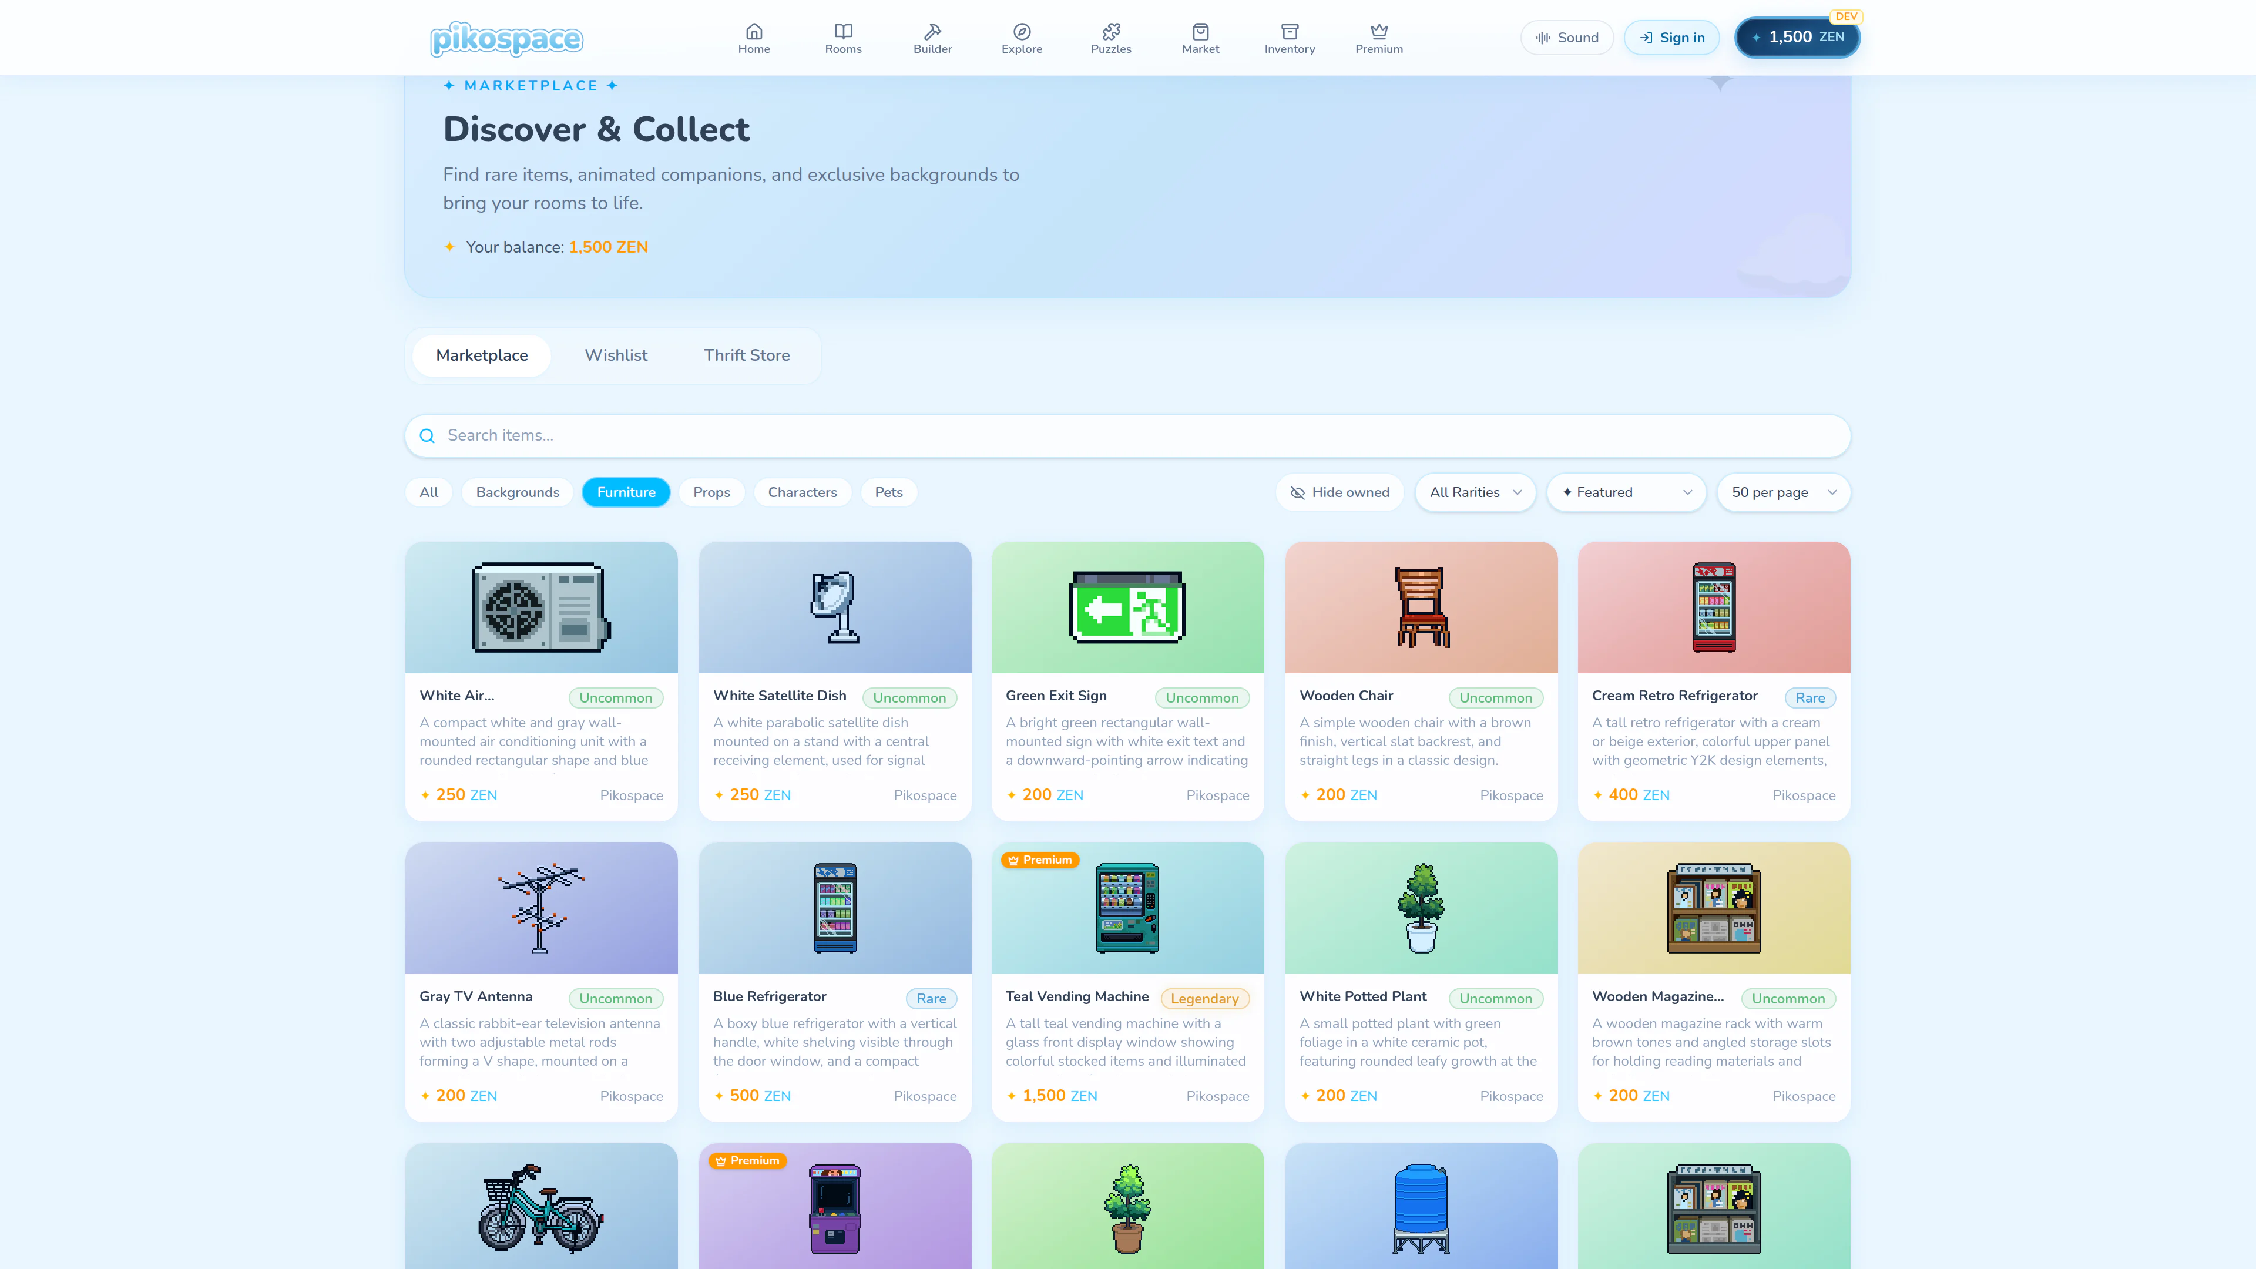Click the Sign in button

[1672, 38]
